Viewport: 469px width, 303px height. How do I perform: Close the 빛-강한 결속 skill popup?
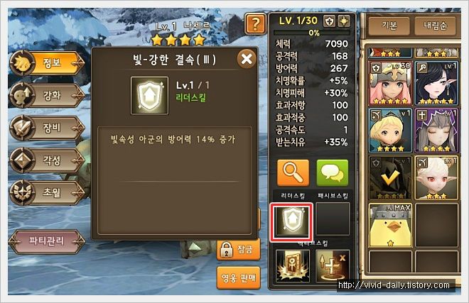pyautogui.click(x=247, y=59)
